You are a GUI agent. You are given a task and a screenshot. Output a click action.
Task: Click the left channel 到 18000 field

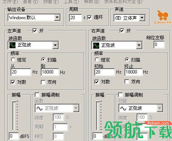pyautogui.click(x=50, y=72)
